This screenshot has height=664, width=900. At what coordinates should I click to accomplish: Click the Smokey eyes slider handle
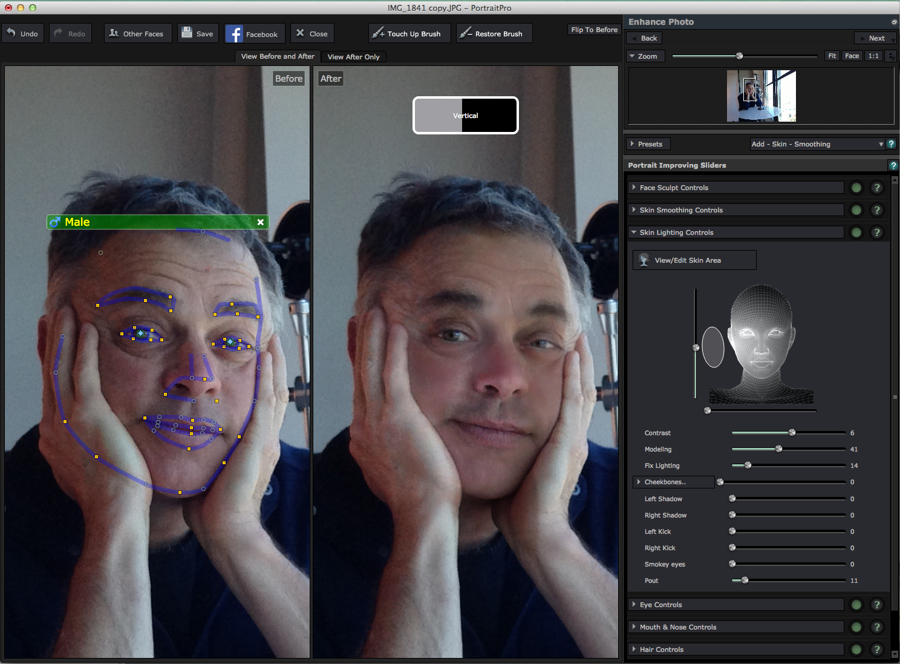tap(732, 564)
